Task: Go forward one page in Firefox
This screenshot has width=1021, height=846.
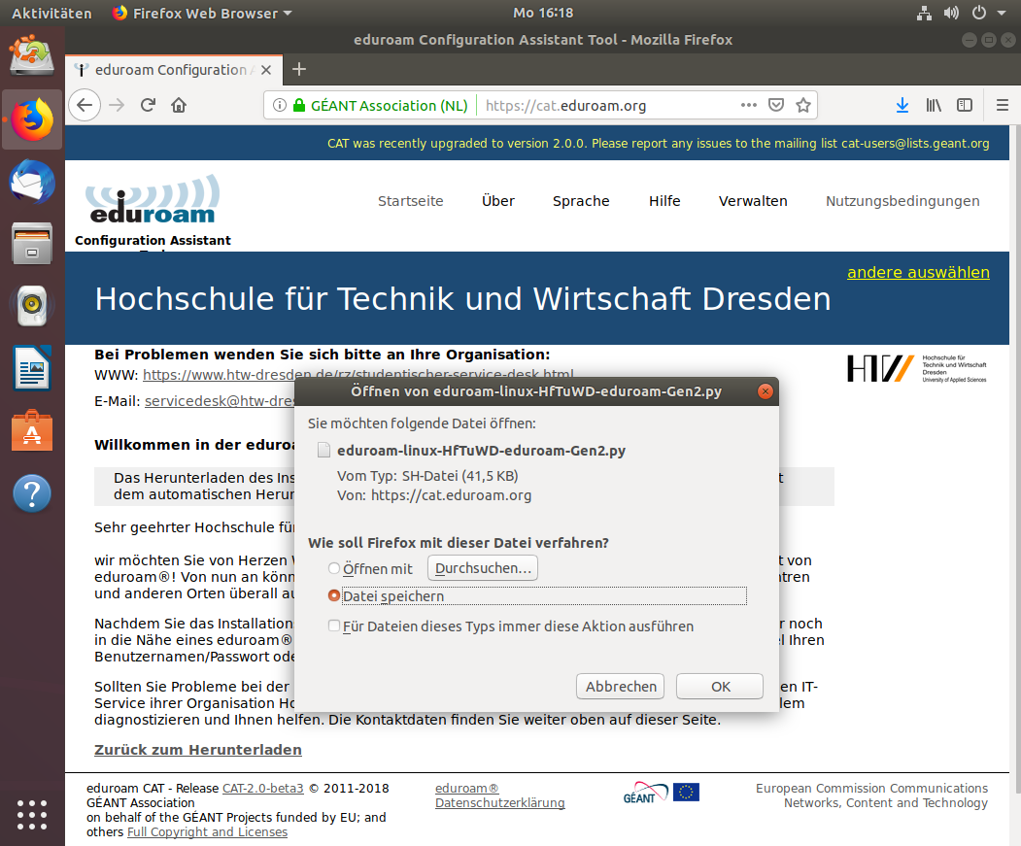Action: [x=117, y=105]
